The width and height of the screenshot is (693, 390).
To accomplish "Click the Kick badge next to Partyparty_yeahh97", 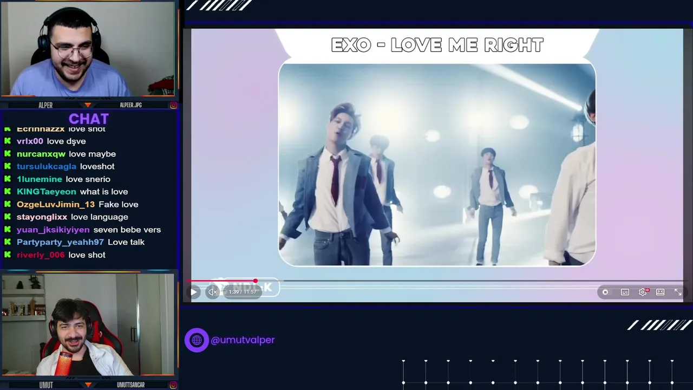I will [x=8, y=242].
